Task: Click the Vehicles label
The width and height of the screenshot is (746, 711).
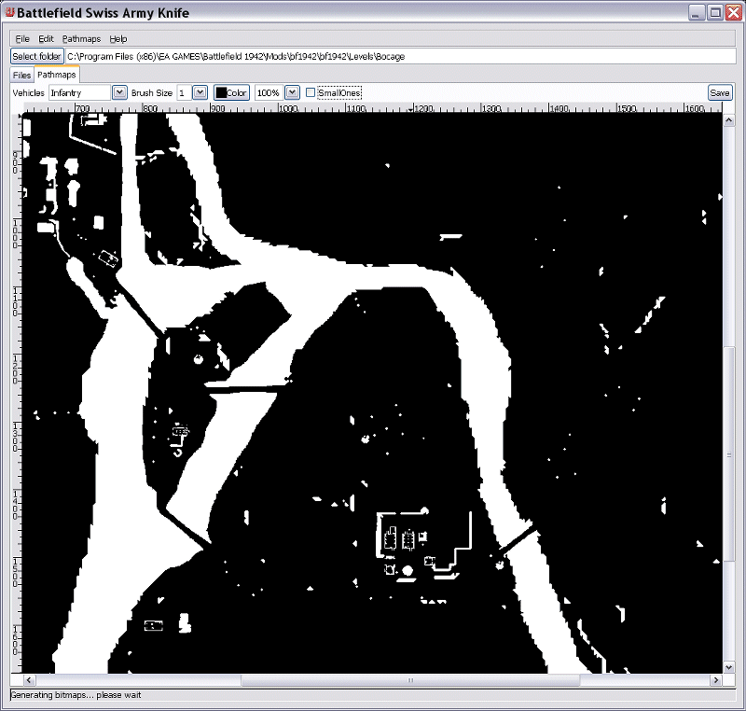Action: point(29,92)
